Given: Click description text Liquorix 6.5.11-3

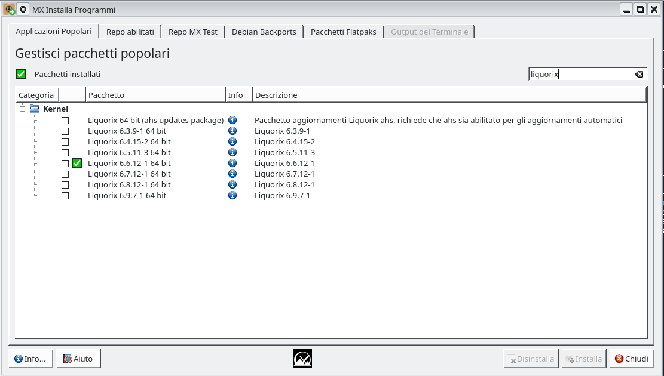Looking at the screenshot, I should pos(284,152).
